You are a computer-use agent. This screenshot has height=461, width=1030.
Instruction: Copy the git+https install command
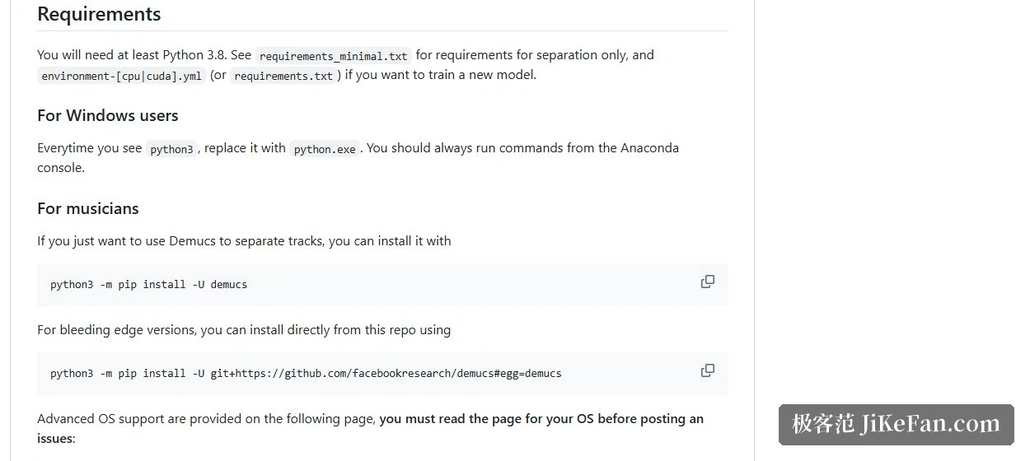pos(707,370)
